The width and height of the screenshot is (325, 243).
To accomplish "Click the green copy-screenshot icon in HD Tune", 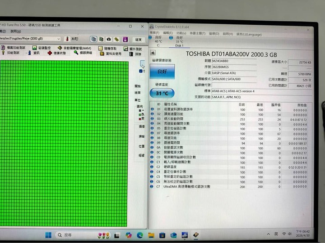I will coord(101,39).
